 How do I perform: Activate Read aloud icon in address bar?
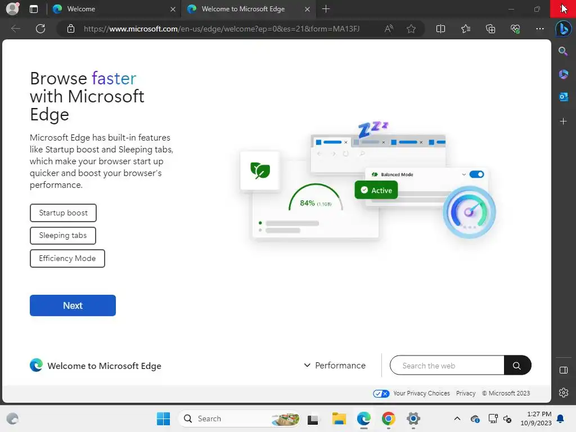pos(389,29)
